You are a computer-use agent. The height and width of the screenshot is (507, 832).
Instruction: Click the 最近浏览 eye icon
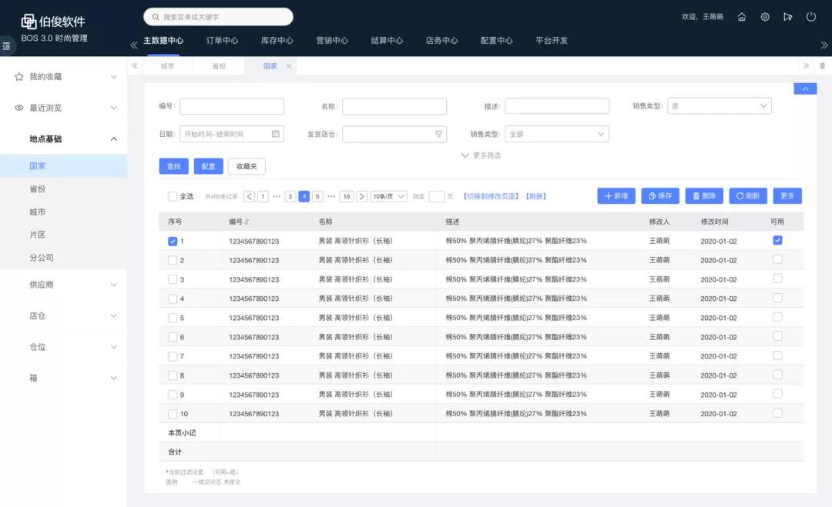[18, 107]
